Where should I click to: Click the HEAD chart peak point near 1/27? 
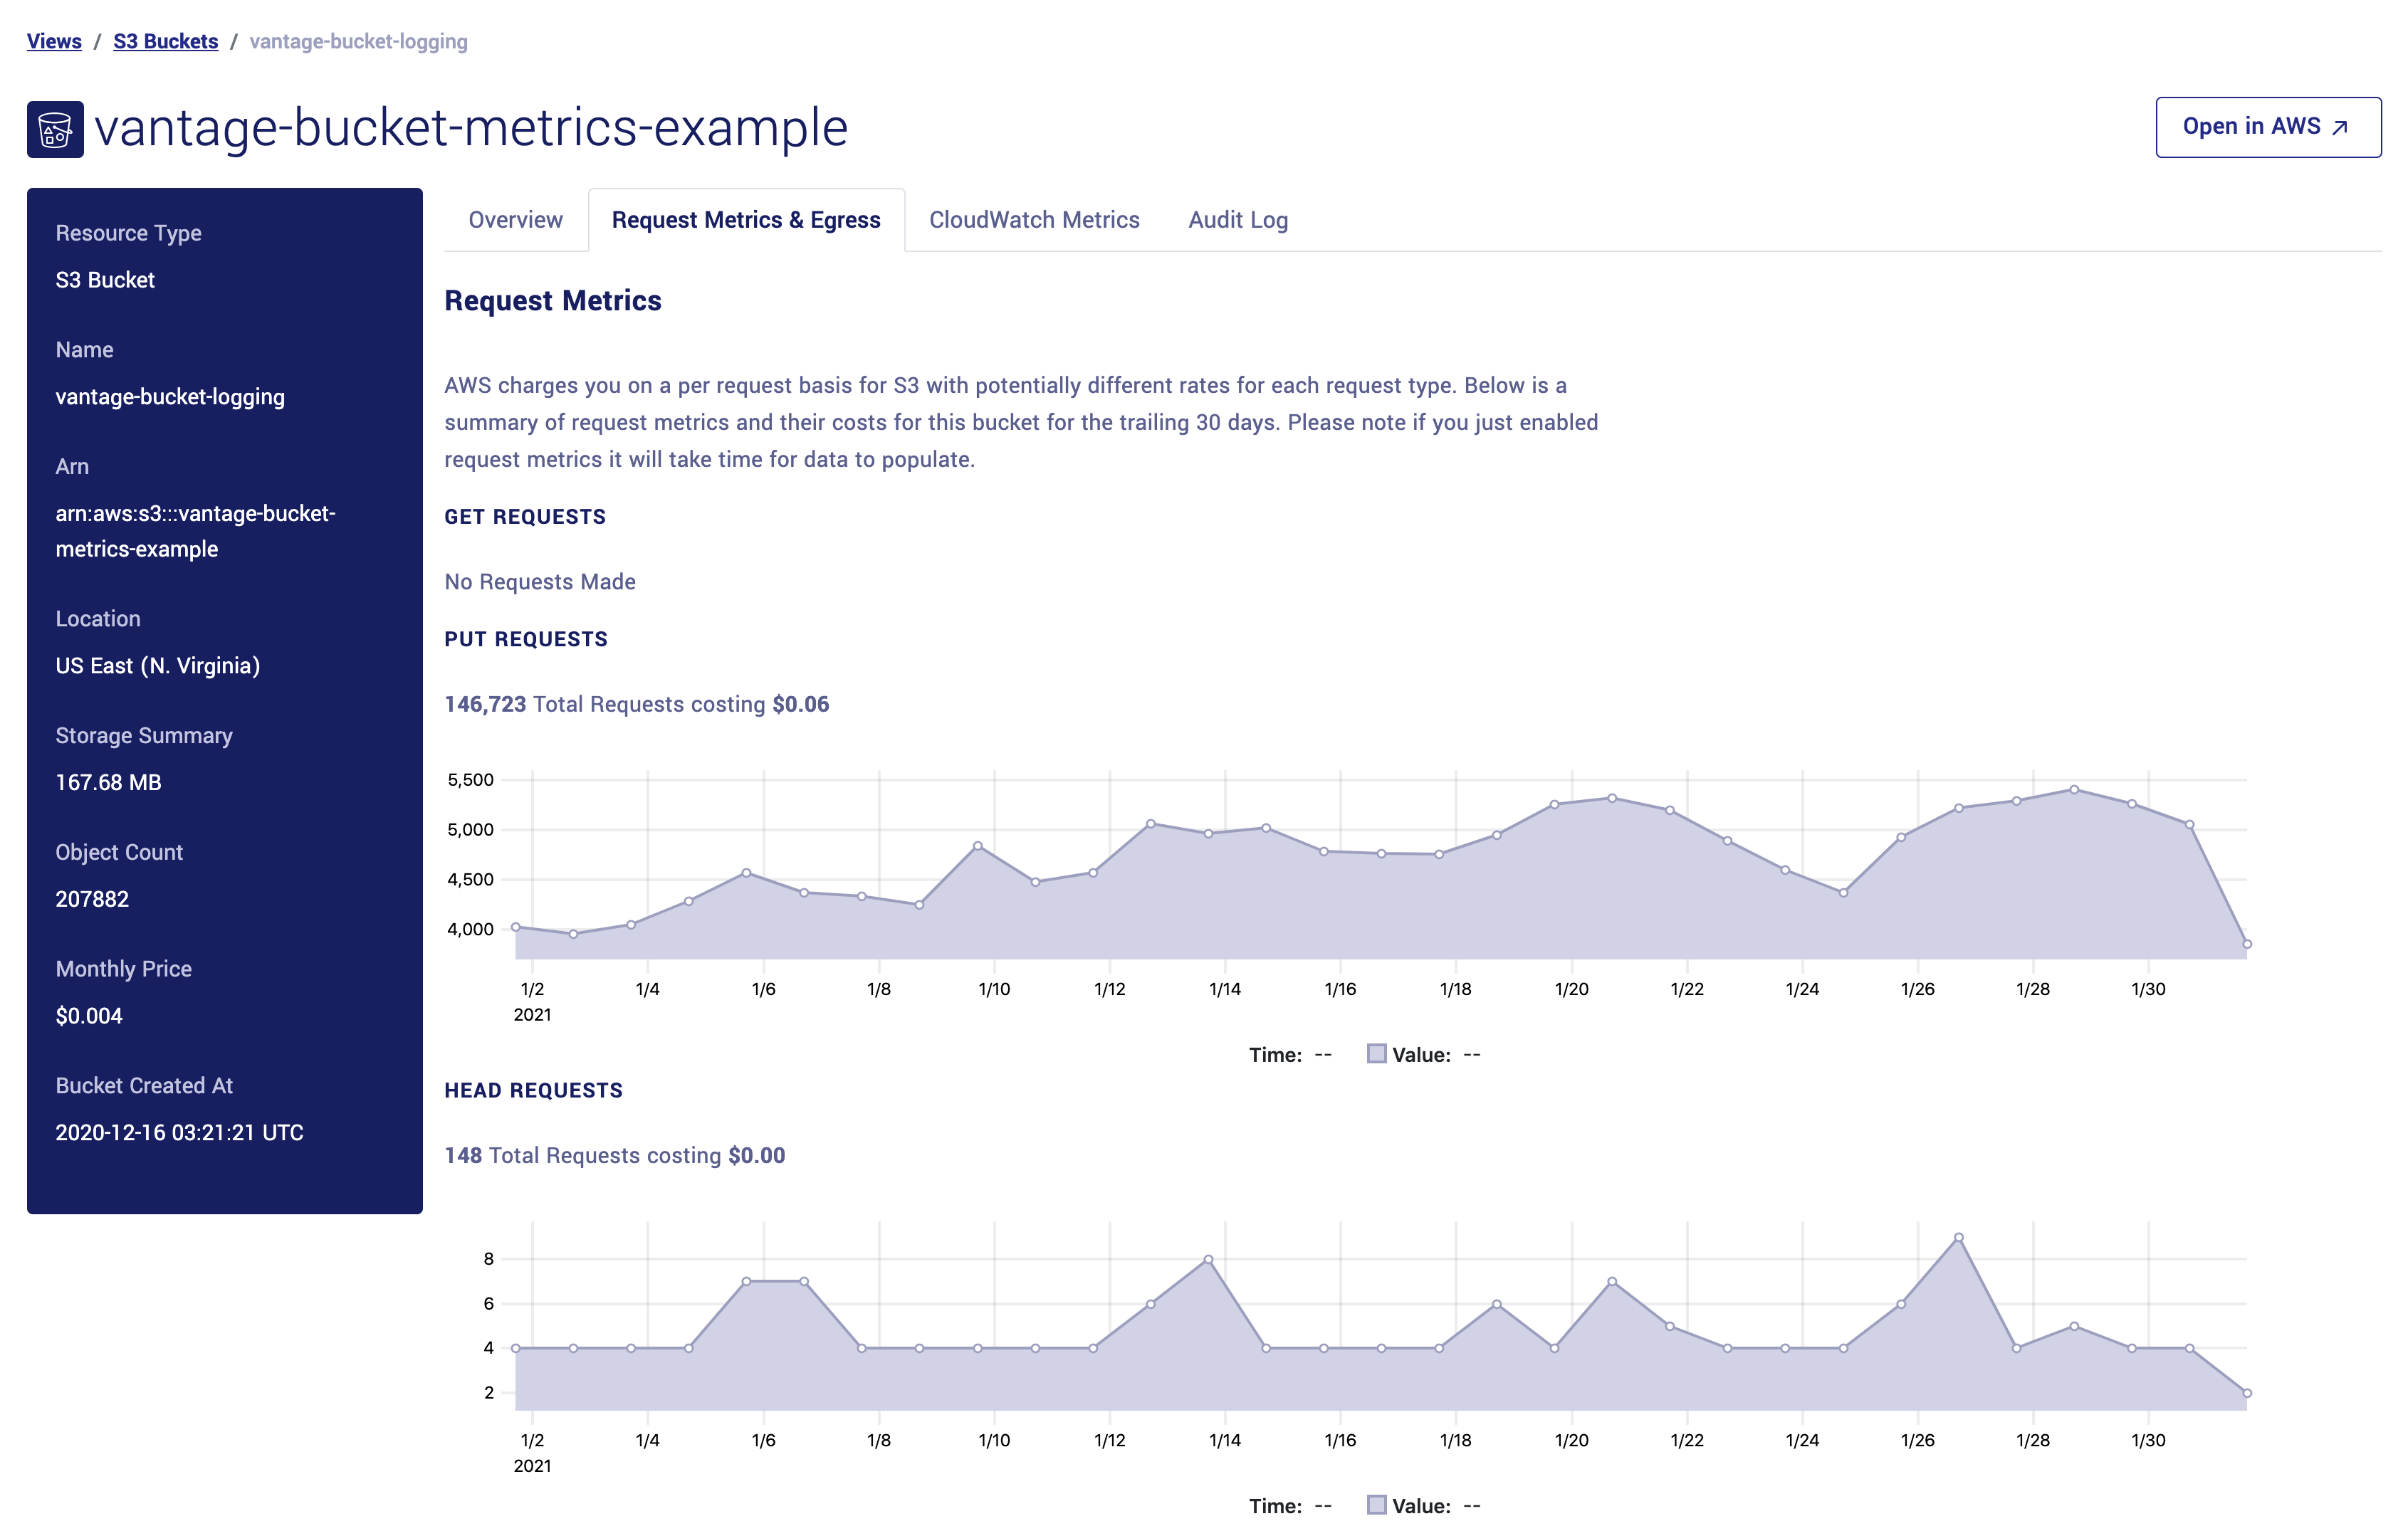coord(1958,1237)
